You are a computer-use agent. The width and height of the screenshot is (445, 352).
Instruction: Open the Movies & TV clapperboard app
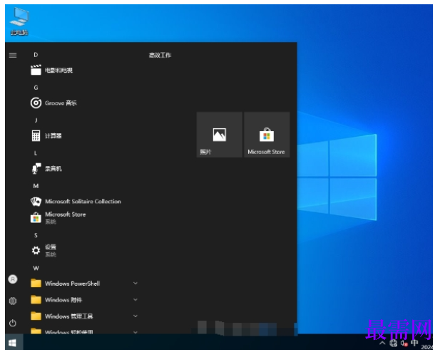tap(36, 70)
